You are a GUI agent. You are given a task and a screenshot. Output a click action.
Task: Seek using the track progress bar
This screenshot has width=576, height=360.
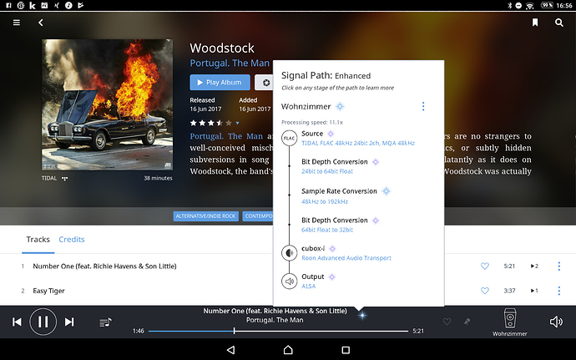[x=278, y=331]
